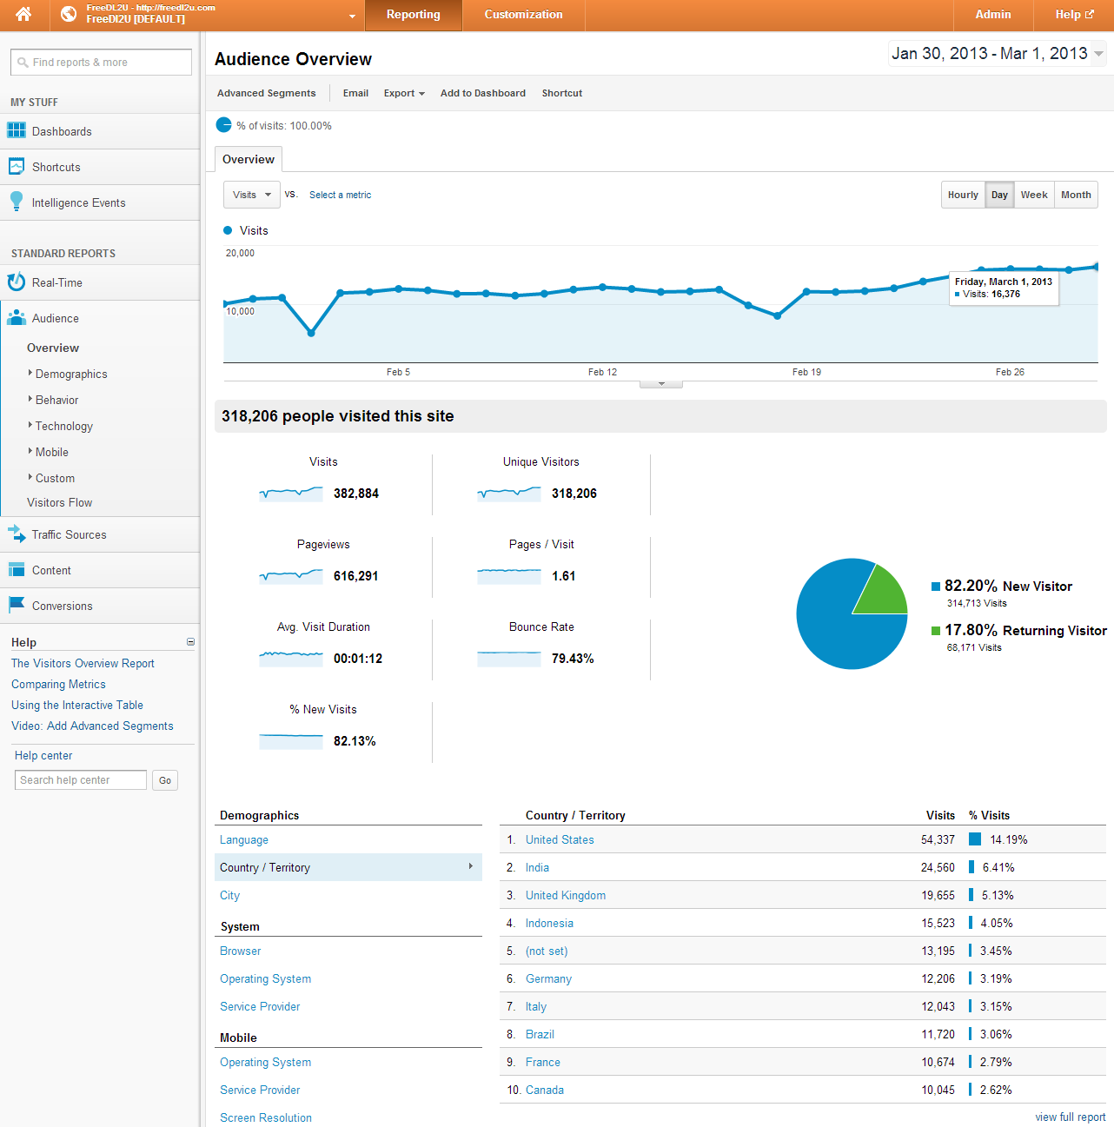Open the Export menu
Image resolution: width=1114 pixels, height=1127 pixels.
(x=404, y=93)
